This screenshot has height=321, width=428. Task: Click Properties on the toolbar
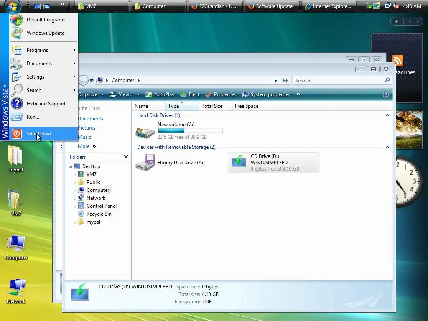tap(221, 94)
